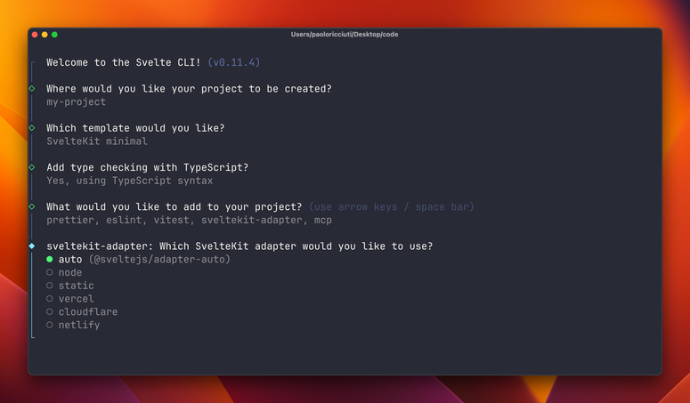690x403 pixels.
Task: Maximize the terminal with green button
Action: [x=54, y=35]
